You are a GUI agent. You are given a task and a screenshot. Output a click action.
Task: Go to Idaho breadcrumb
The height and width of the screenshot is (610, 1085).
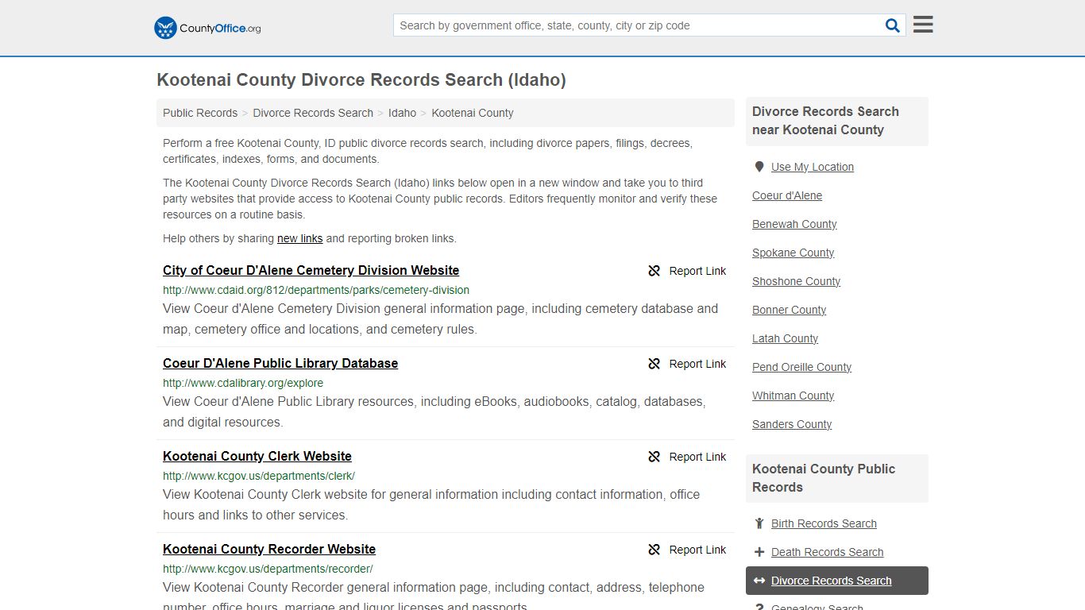pyautogui.click(x=402, y=113)
